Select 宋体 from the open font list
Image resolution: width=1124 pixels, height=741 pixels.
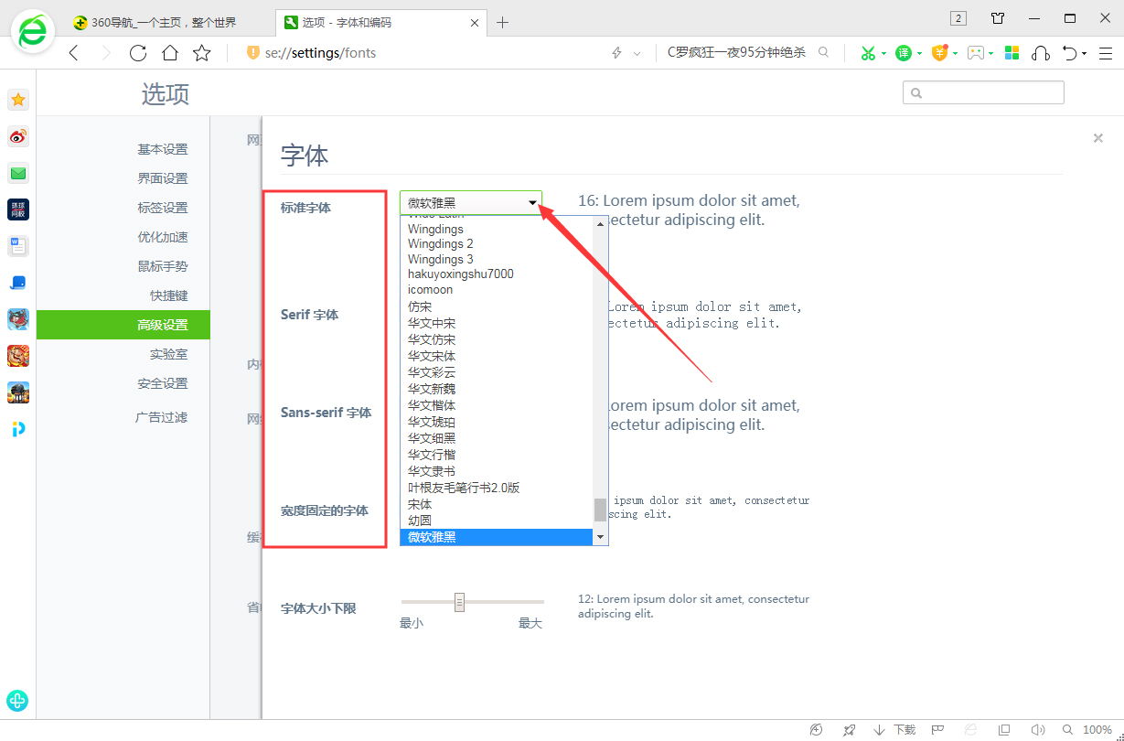pos(419,504)
